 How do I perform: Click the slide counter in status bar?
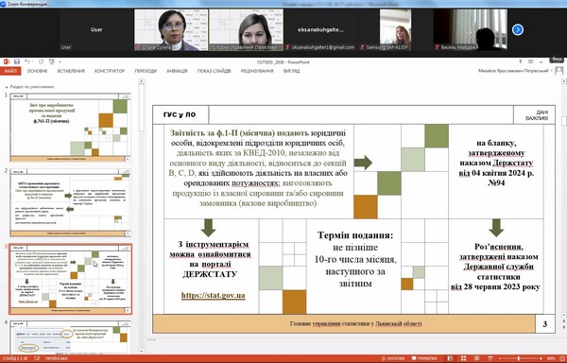point(15,358)
